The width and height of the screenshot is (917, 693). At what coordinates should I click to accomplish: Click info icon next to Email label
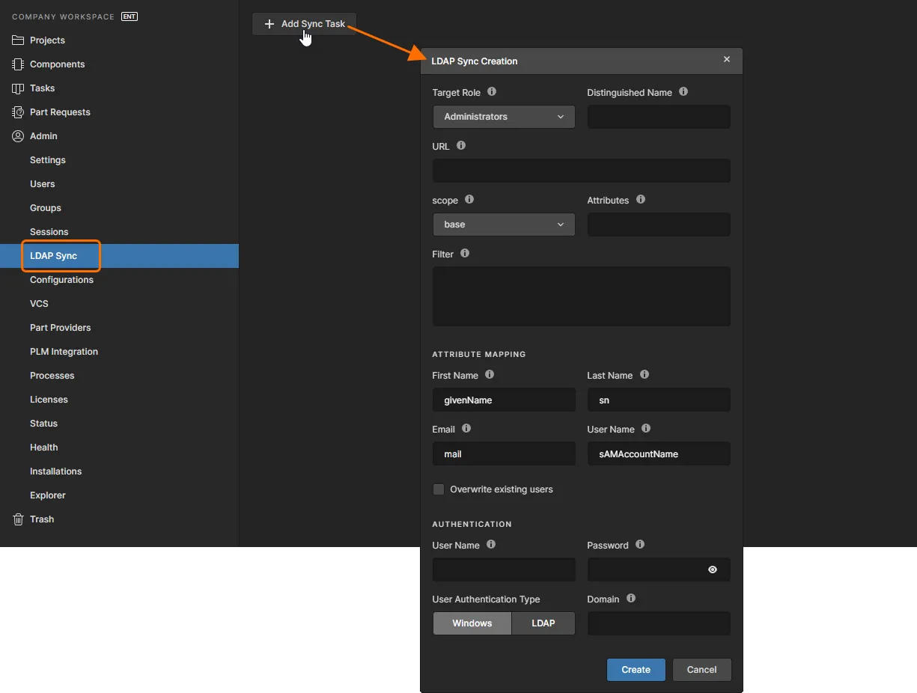coord(466,428)
